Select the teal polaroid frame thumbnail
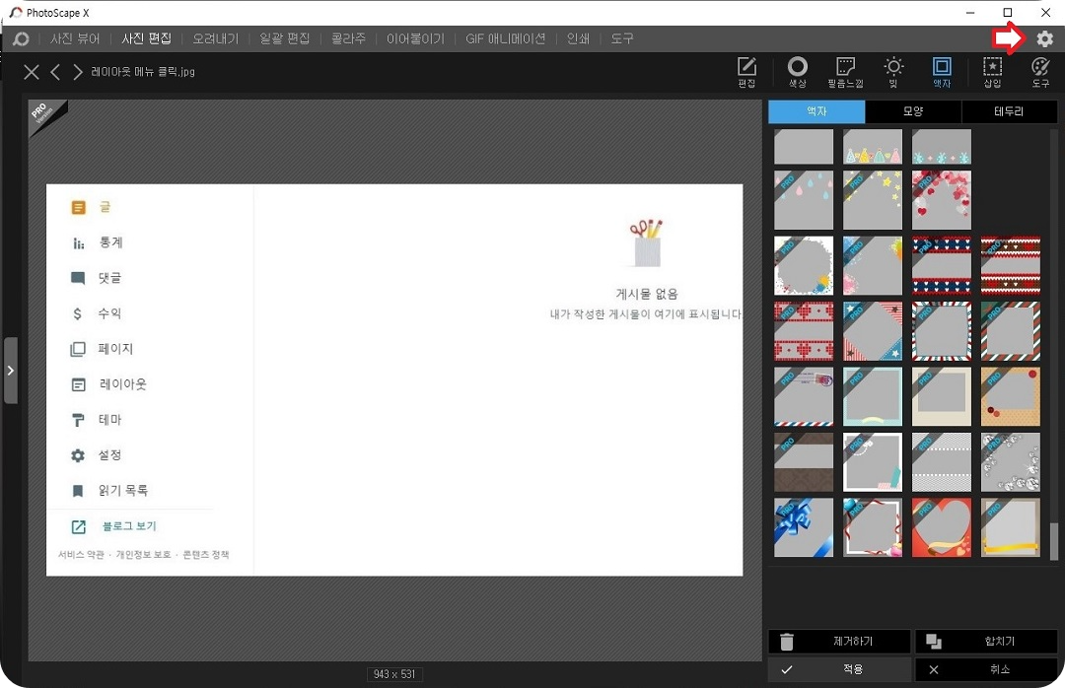Screen dimensions: 1065x688 (x=873, y=396)
